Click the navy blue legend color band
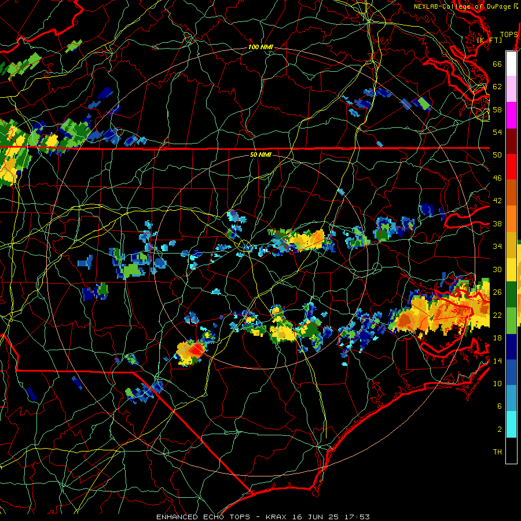Image resolution: width=521 pixels, height=521 pixels. click(x=511, y=347)
